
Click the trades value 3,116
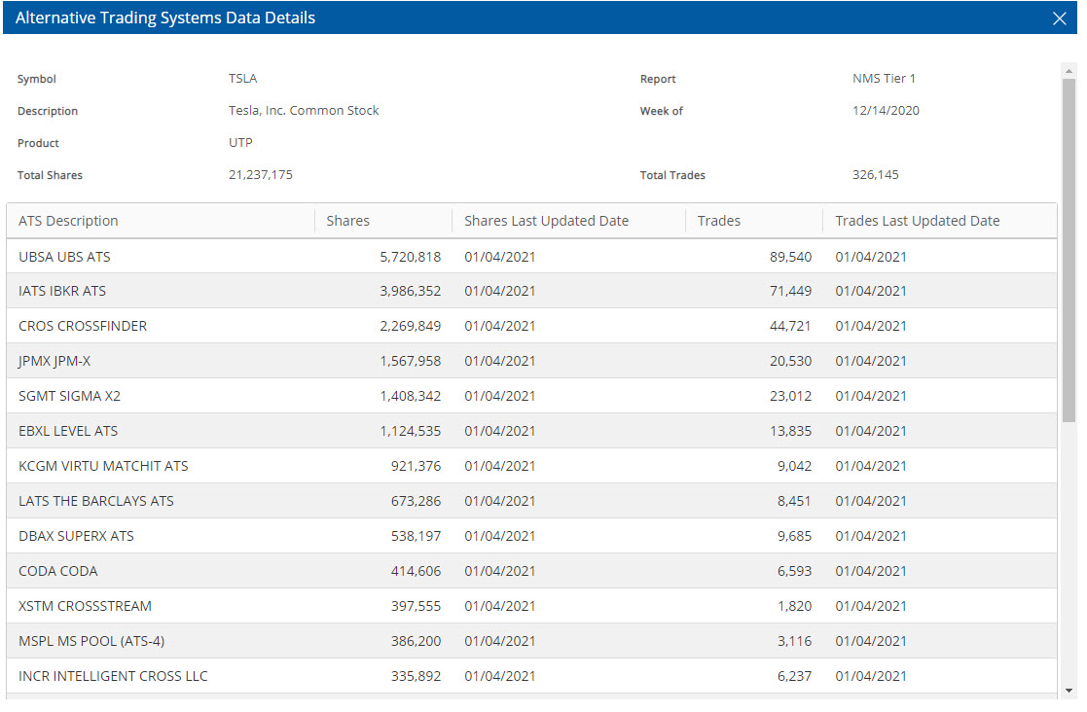tap(794, 641)
